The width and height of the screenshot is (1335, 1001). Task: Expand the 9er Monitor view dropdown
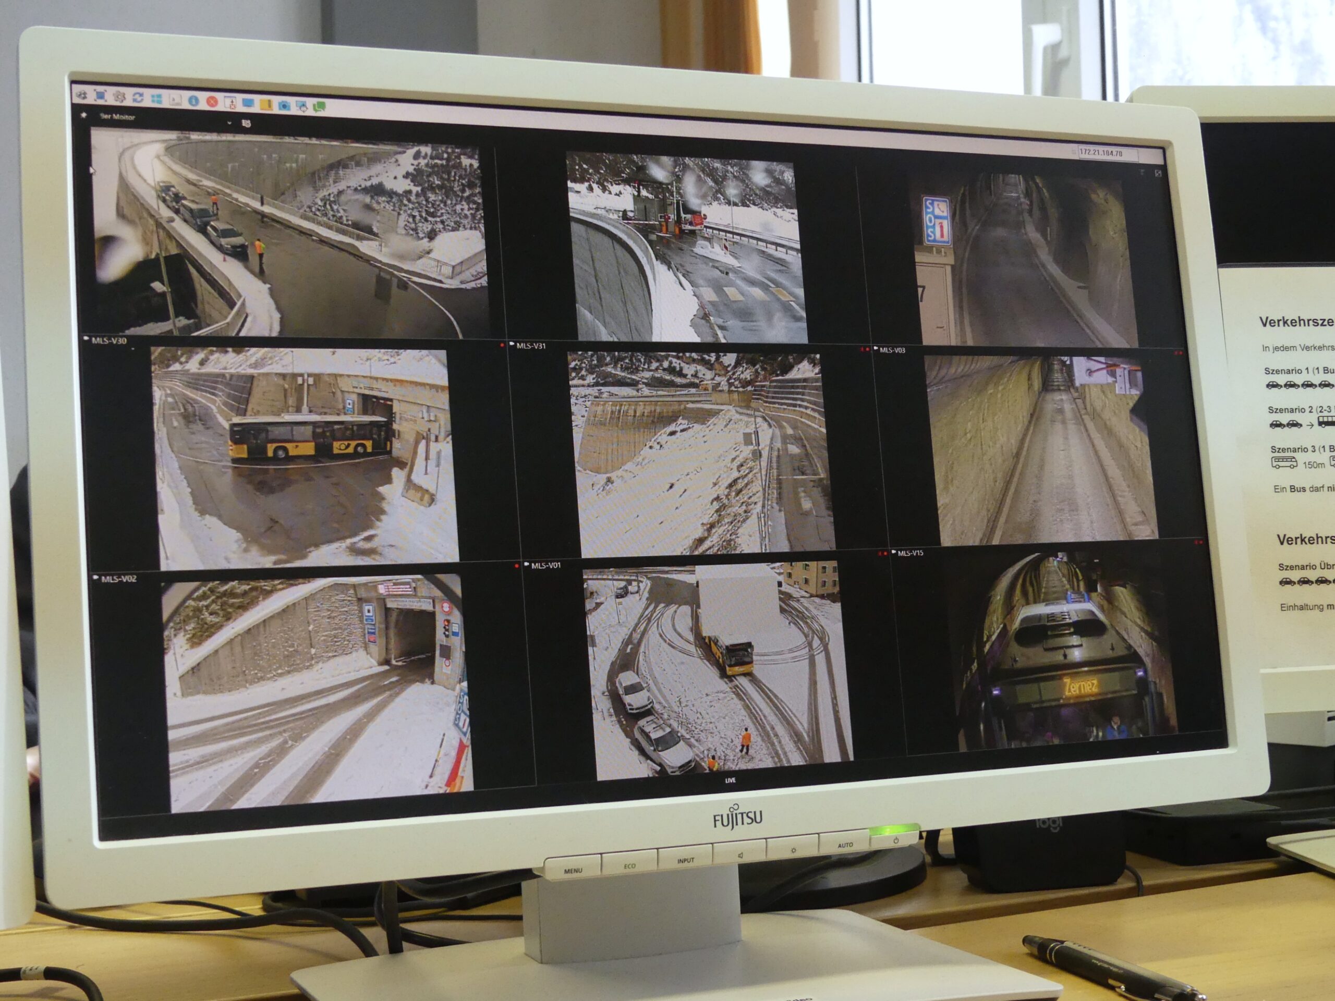[x=229, y=123]
